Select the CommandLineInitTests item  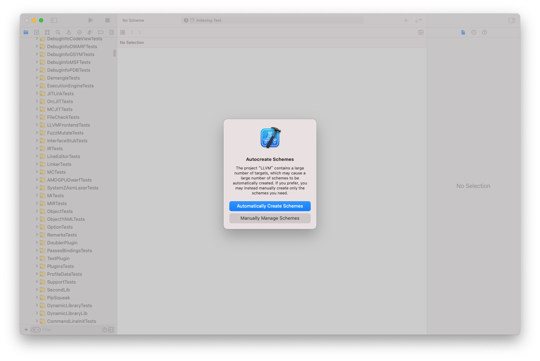pyautogui.click(x=72, y=321)
